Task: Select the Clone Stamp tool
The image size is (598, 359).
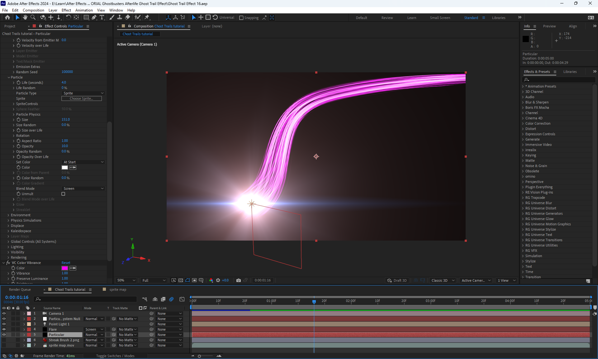Action: coord(119,17)
